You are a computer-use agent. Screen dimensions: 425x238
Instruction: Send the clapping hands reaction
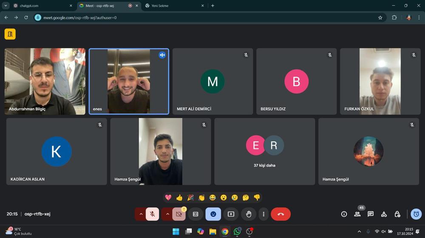[201, 197]
